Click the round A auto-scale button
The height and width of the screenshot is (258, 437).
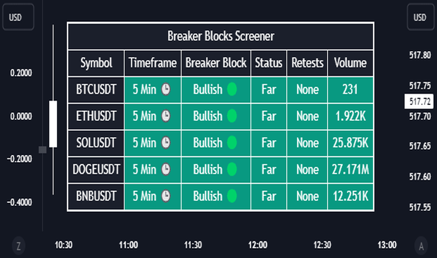click(x=421, y=246)
